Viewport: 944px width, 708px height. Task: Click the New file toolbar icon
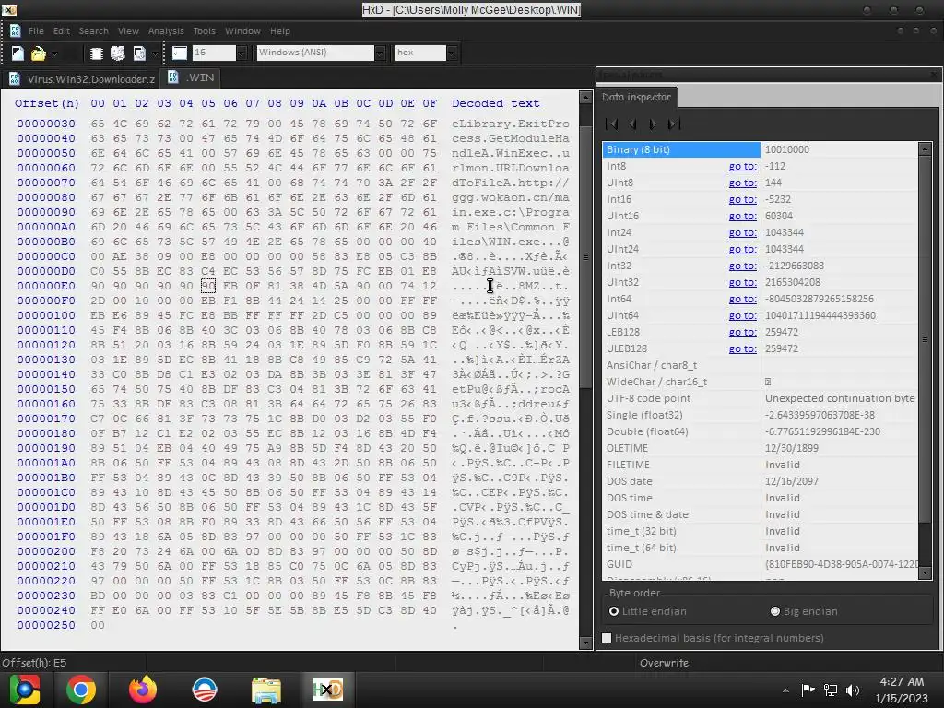(18, 53)
